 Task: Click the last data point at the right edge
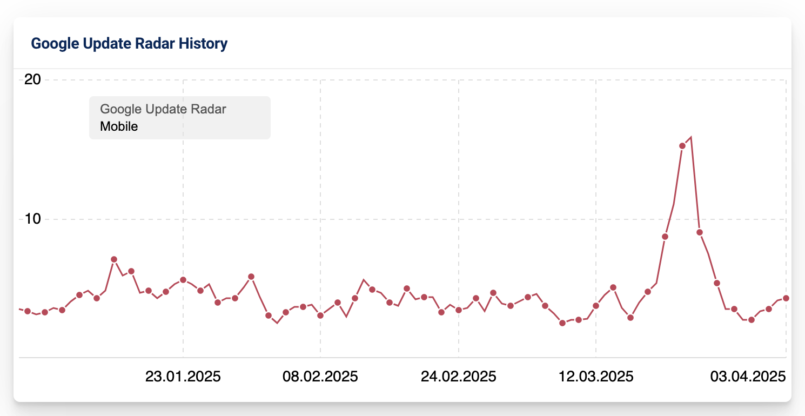[x=786, y=298]
